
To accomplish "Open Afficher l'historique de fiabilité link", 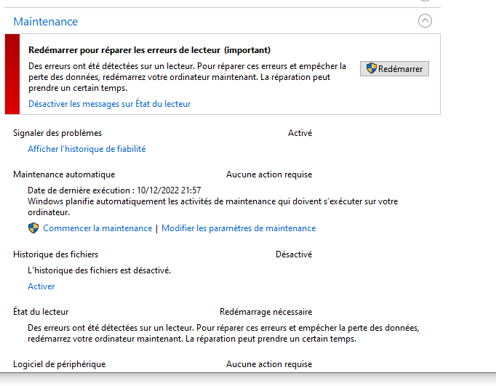I will tap(87, 148).
